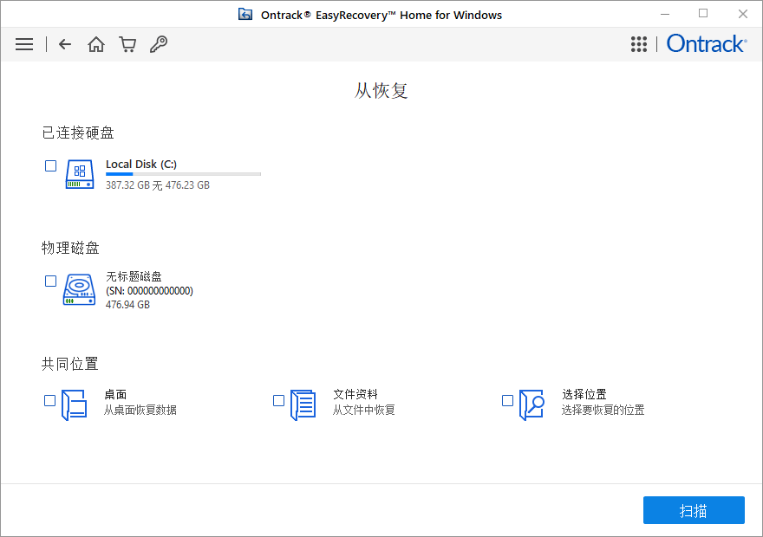Click the 已连接硬盘 section heading

click(x=78, y=133)
